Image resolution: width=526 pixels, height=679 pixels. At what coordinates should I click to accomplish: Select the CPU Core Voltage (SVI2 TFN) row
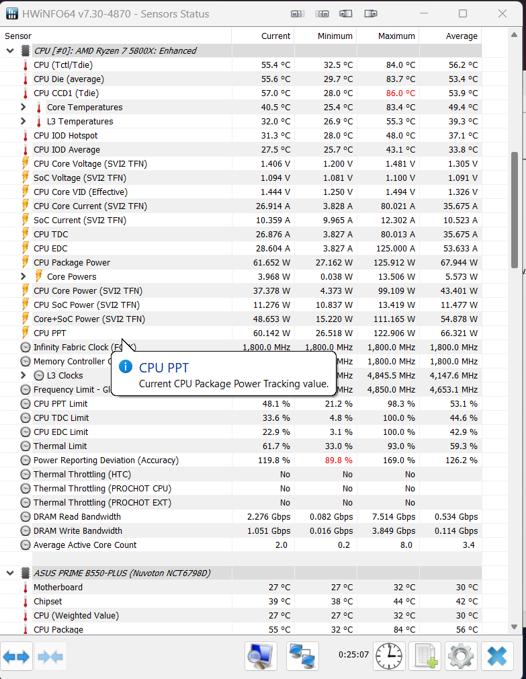tap(241, 163)
